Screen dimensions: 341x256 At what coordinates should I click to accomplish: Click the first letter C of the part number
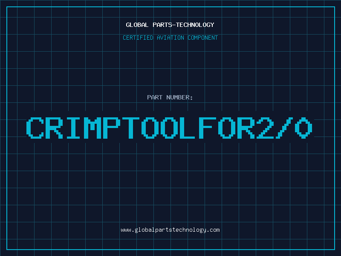(36, 128)
